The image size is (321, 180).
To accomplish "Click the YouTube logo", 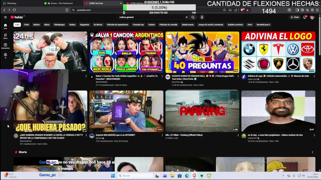I will tap(17, 17).
